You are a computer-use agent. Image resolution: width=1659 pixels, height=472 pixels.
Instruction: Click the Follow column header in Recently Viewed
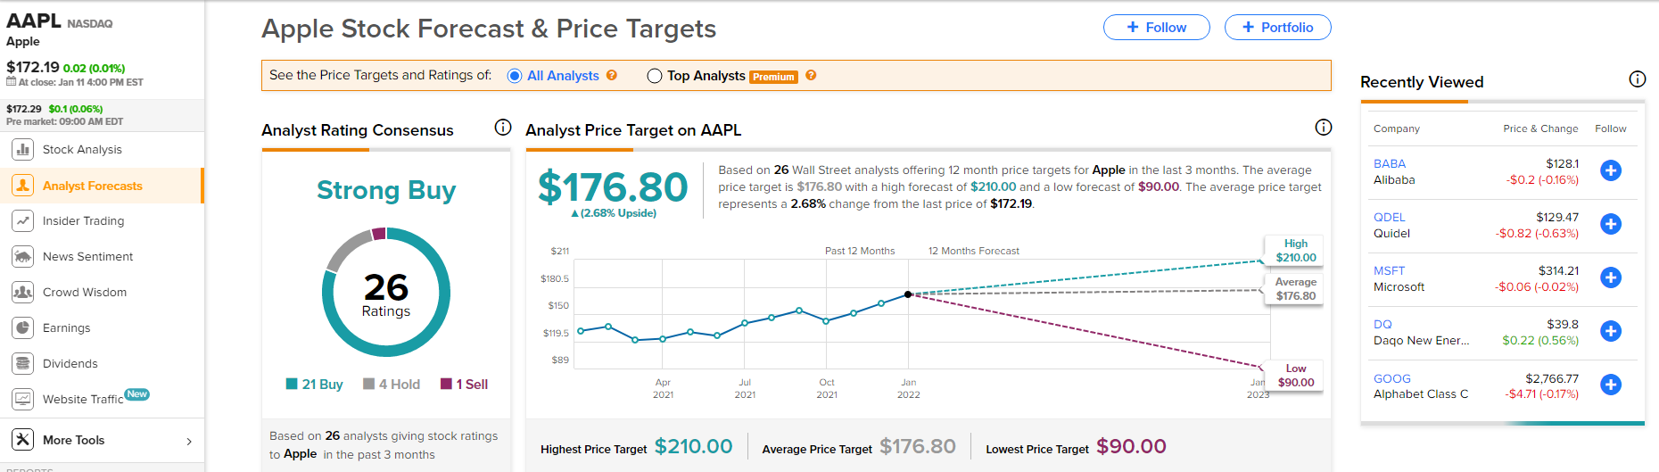(1611, 128)
